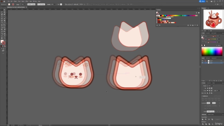The height and width of the screenshot is (126, 224).
Task: Open the File menu
Action: pos(8,1)
